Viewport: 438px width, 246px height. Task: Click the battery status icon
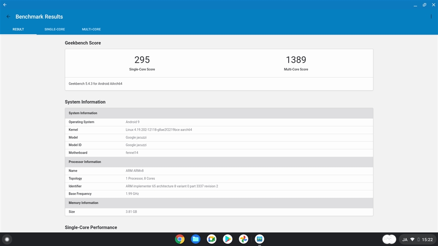click(x=418, y=240)
